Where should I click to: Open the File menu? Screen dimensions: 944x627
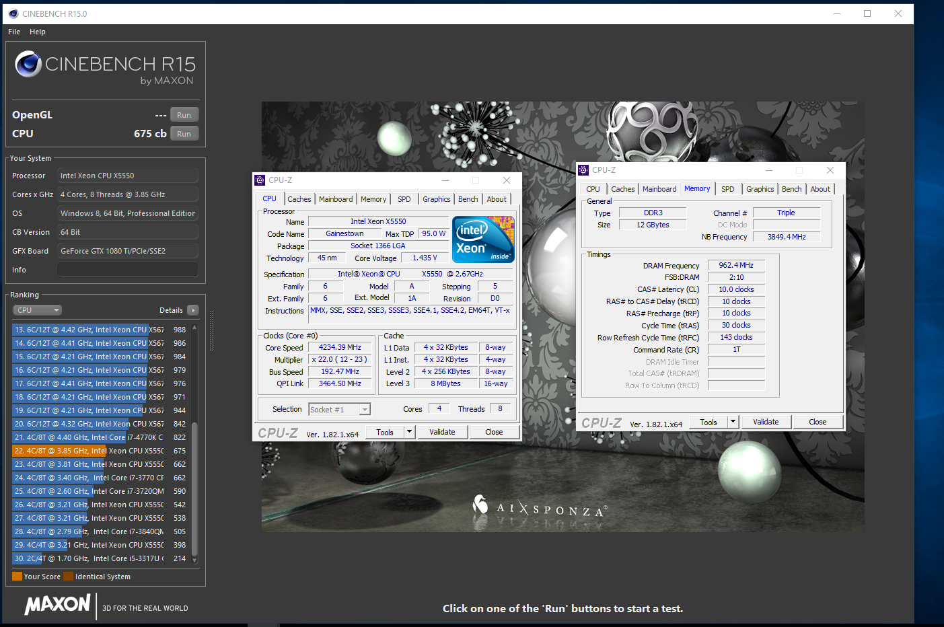(x=14, y=32)
